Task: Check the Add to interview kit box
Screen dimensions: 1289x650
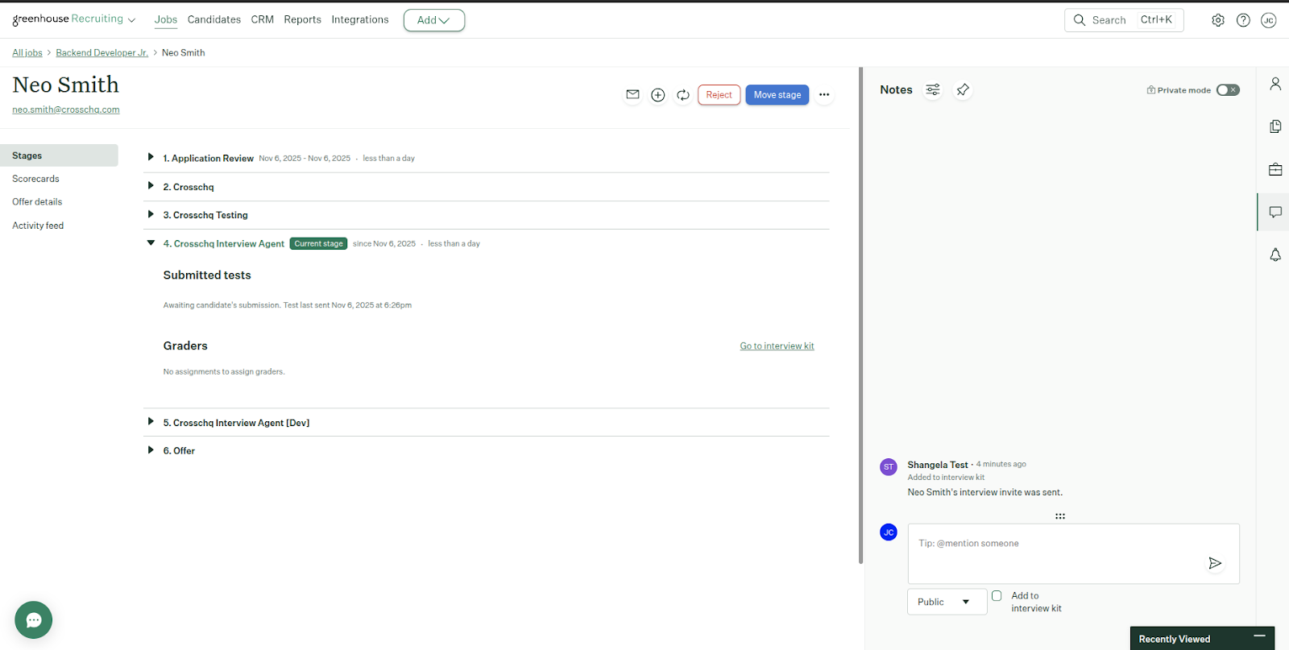Action: (x=997, y=596)
